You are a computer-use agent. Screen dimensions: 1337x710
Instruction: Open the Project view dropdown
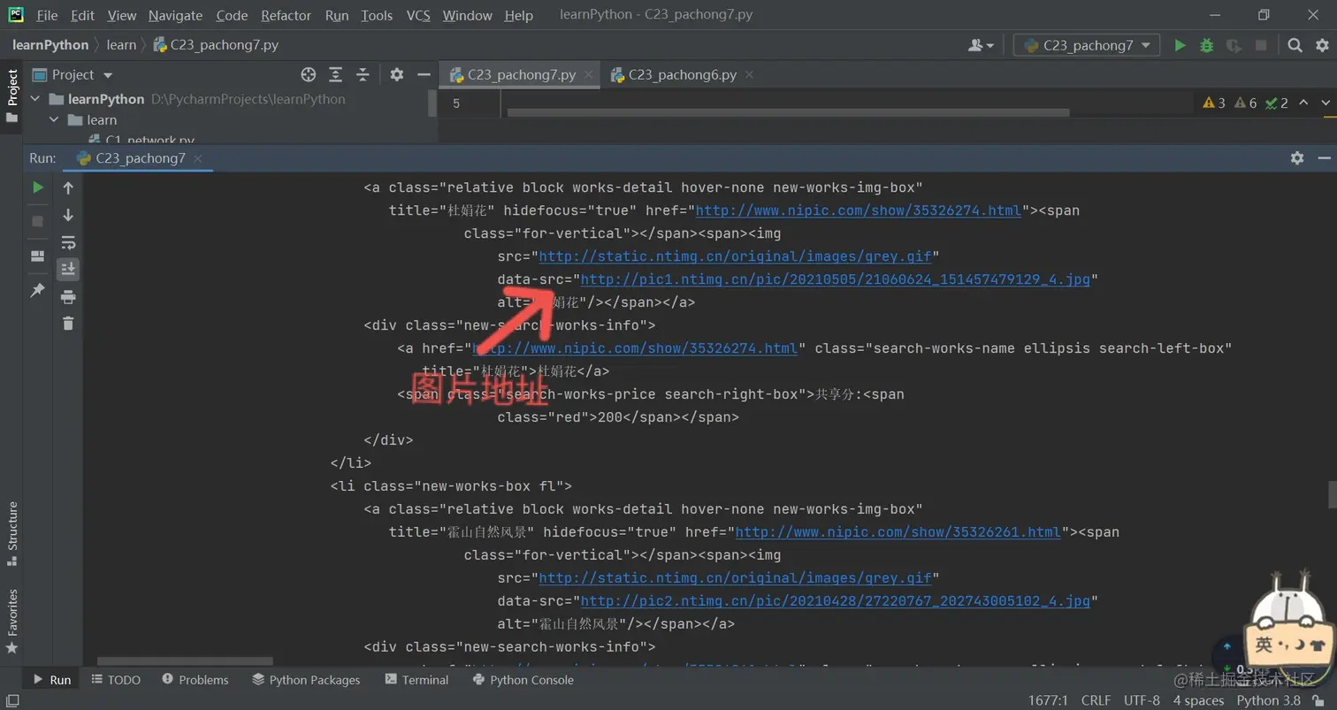coord(108,75)
